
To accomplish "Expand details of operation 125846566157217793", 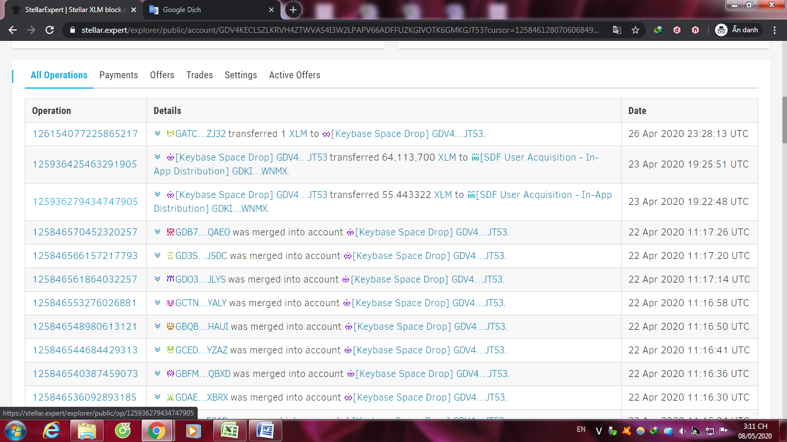I will pos(157,256).
